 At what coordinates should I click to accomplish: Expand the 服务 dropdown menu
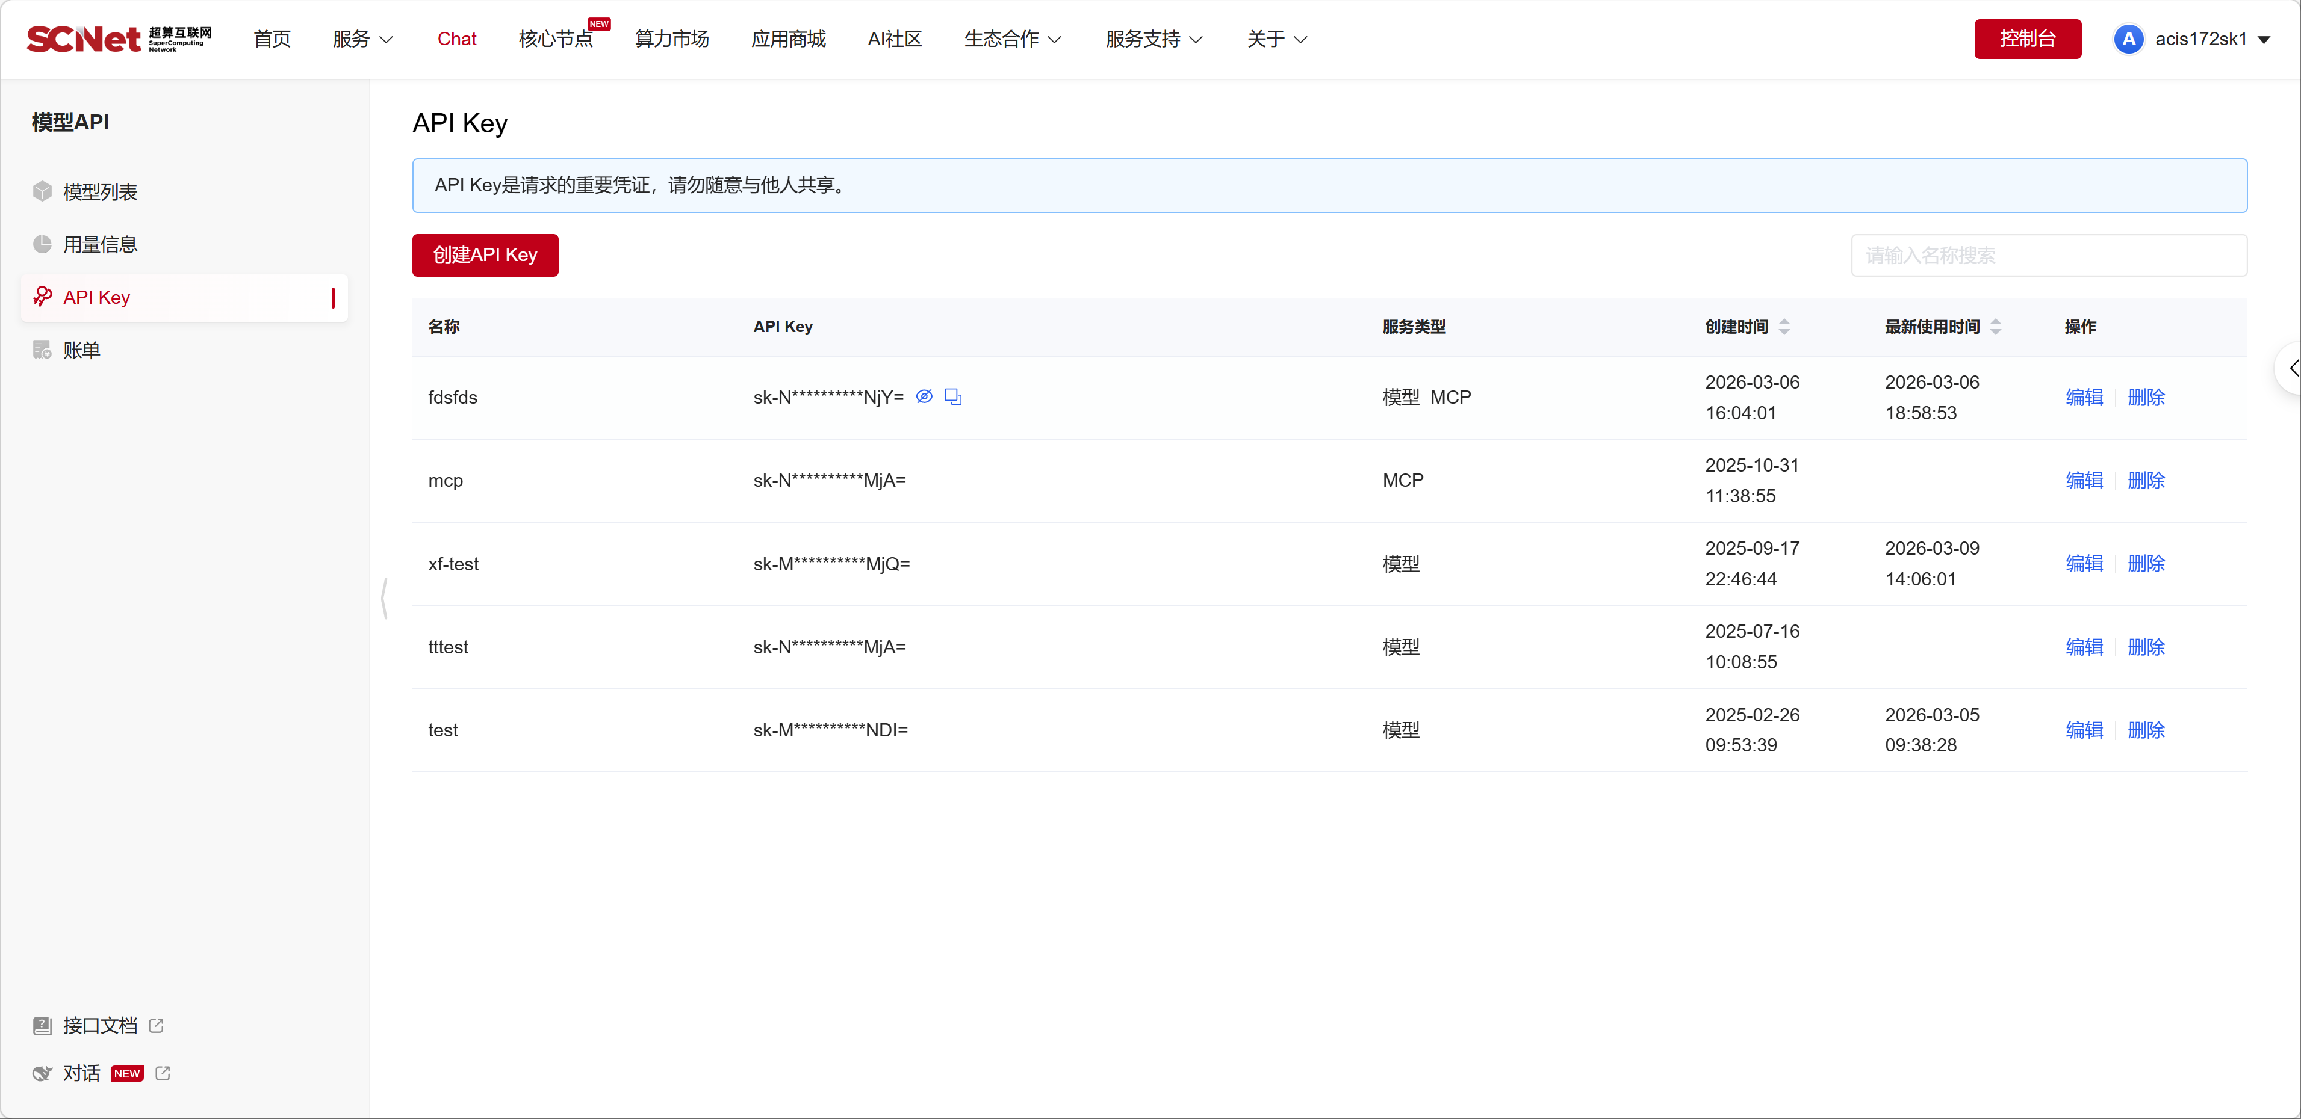[x=362, y=39]
